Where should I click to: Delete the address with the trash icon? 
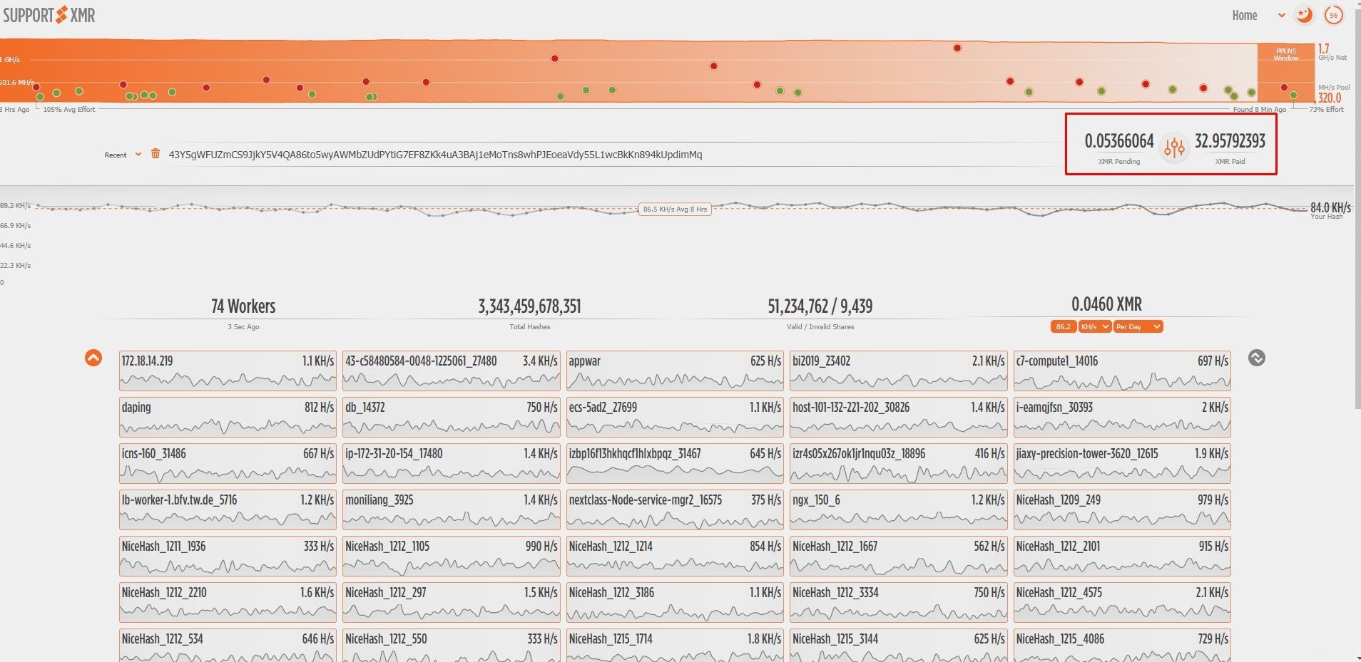click(x=156, y=154)
